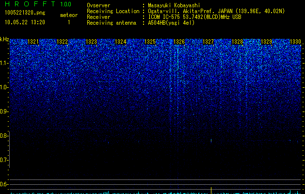This screenshot has width=305, height=194.
Task: Click the gray vertical range bar at left
Action: click(x=9, y=149)
